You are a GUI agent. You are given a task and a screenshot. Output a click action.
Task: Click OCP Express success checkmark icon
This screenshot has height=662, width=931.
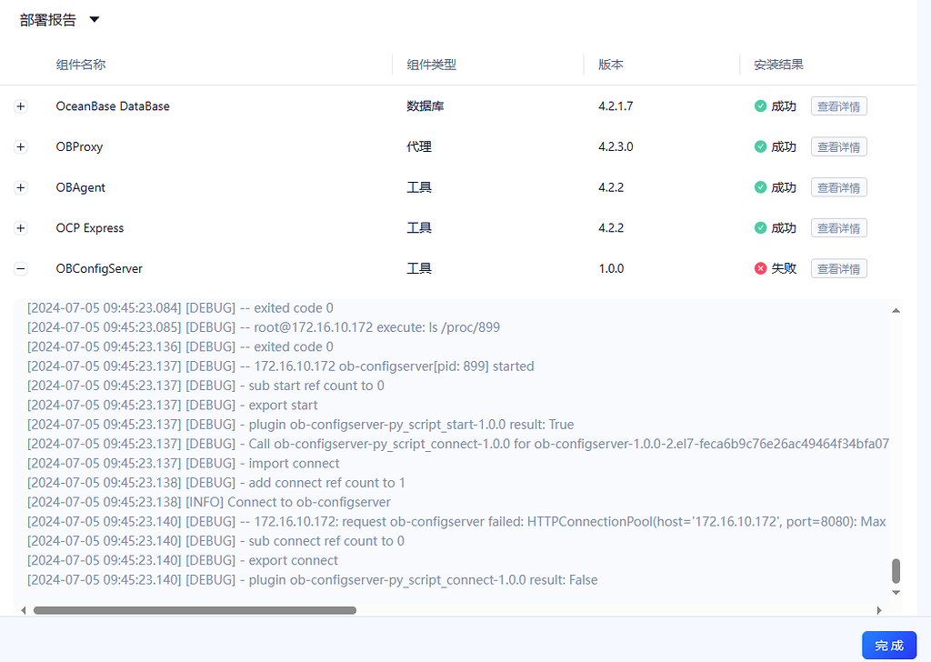click(x=760, y=228)
